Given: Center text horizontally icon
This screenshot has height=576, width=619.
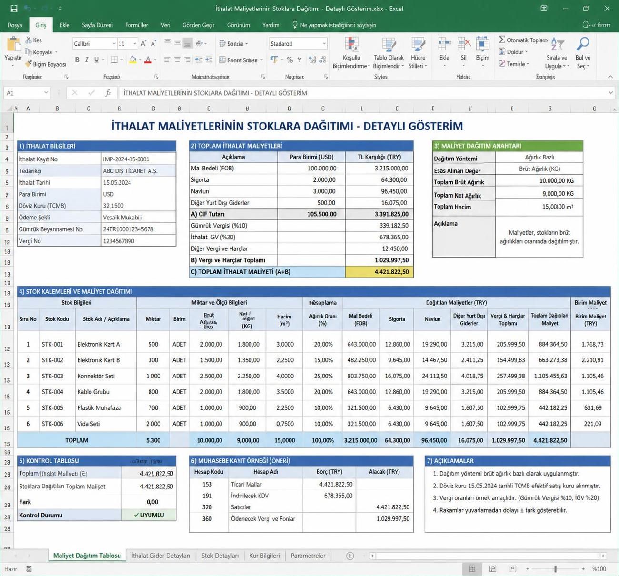Looking at the screenshot, I should (177, 60).
